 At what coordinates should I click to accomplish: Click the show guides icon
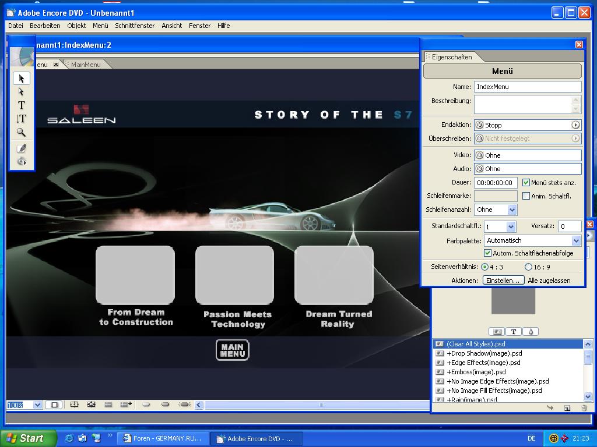(108, 405)
